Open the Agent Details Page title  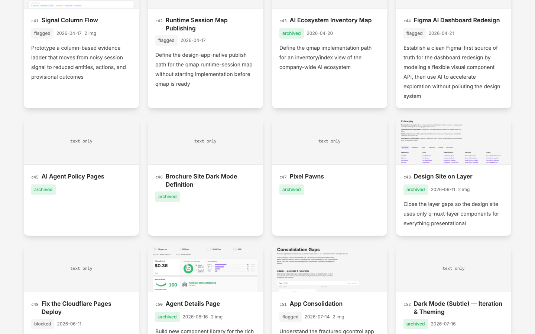(193, 304)
